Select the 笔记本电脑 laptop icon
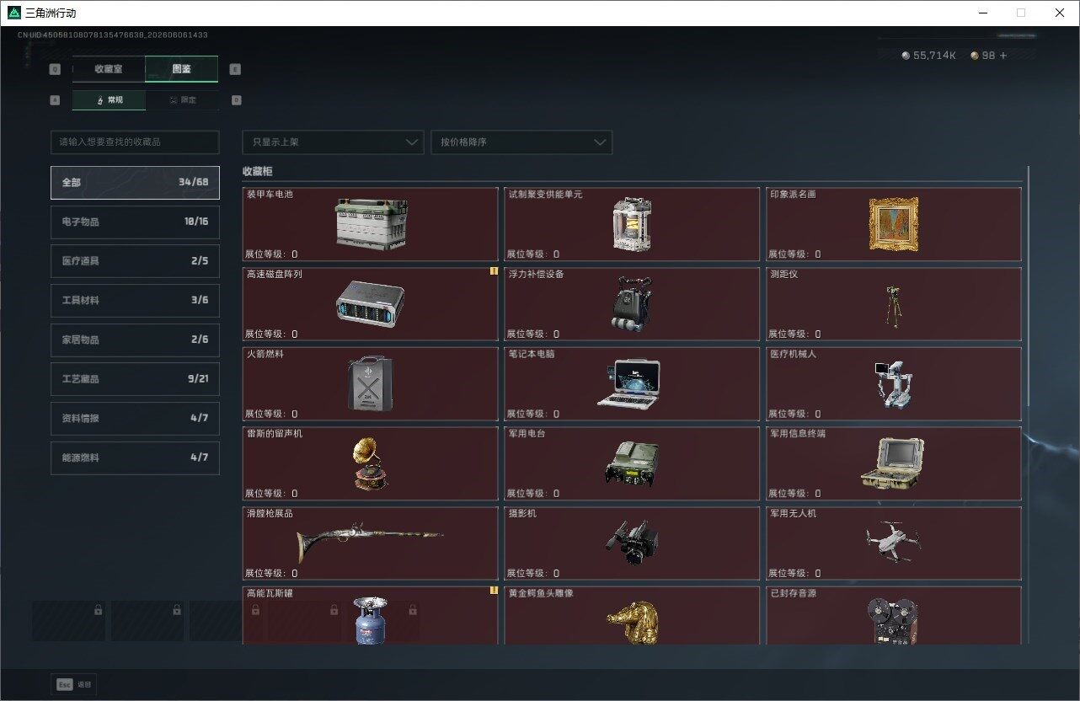Image resolution: width=1080 pixels, height=701 pixels. pos(629,383)
